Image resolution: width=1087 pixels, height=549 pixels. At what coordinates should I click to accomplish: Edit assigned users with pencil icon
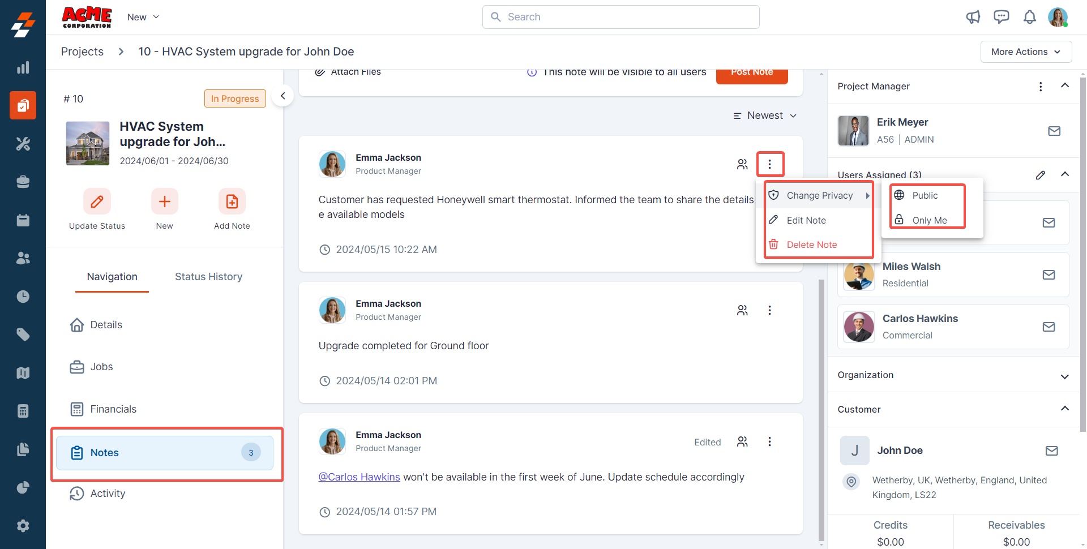click(1041, 175)
